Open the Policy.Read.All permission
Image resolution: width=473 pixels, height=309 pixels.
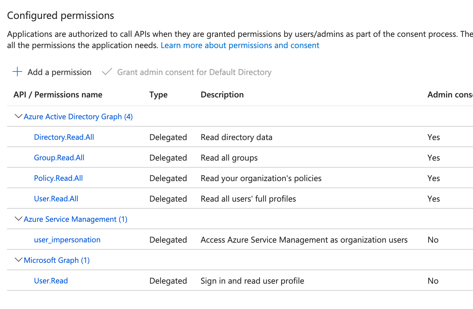tap(58, 178)
